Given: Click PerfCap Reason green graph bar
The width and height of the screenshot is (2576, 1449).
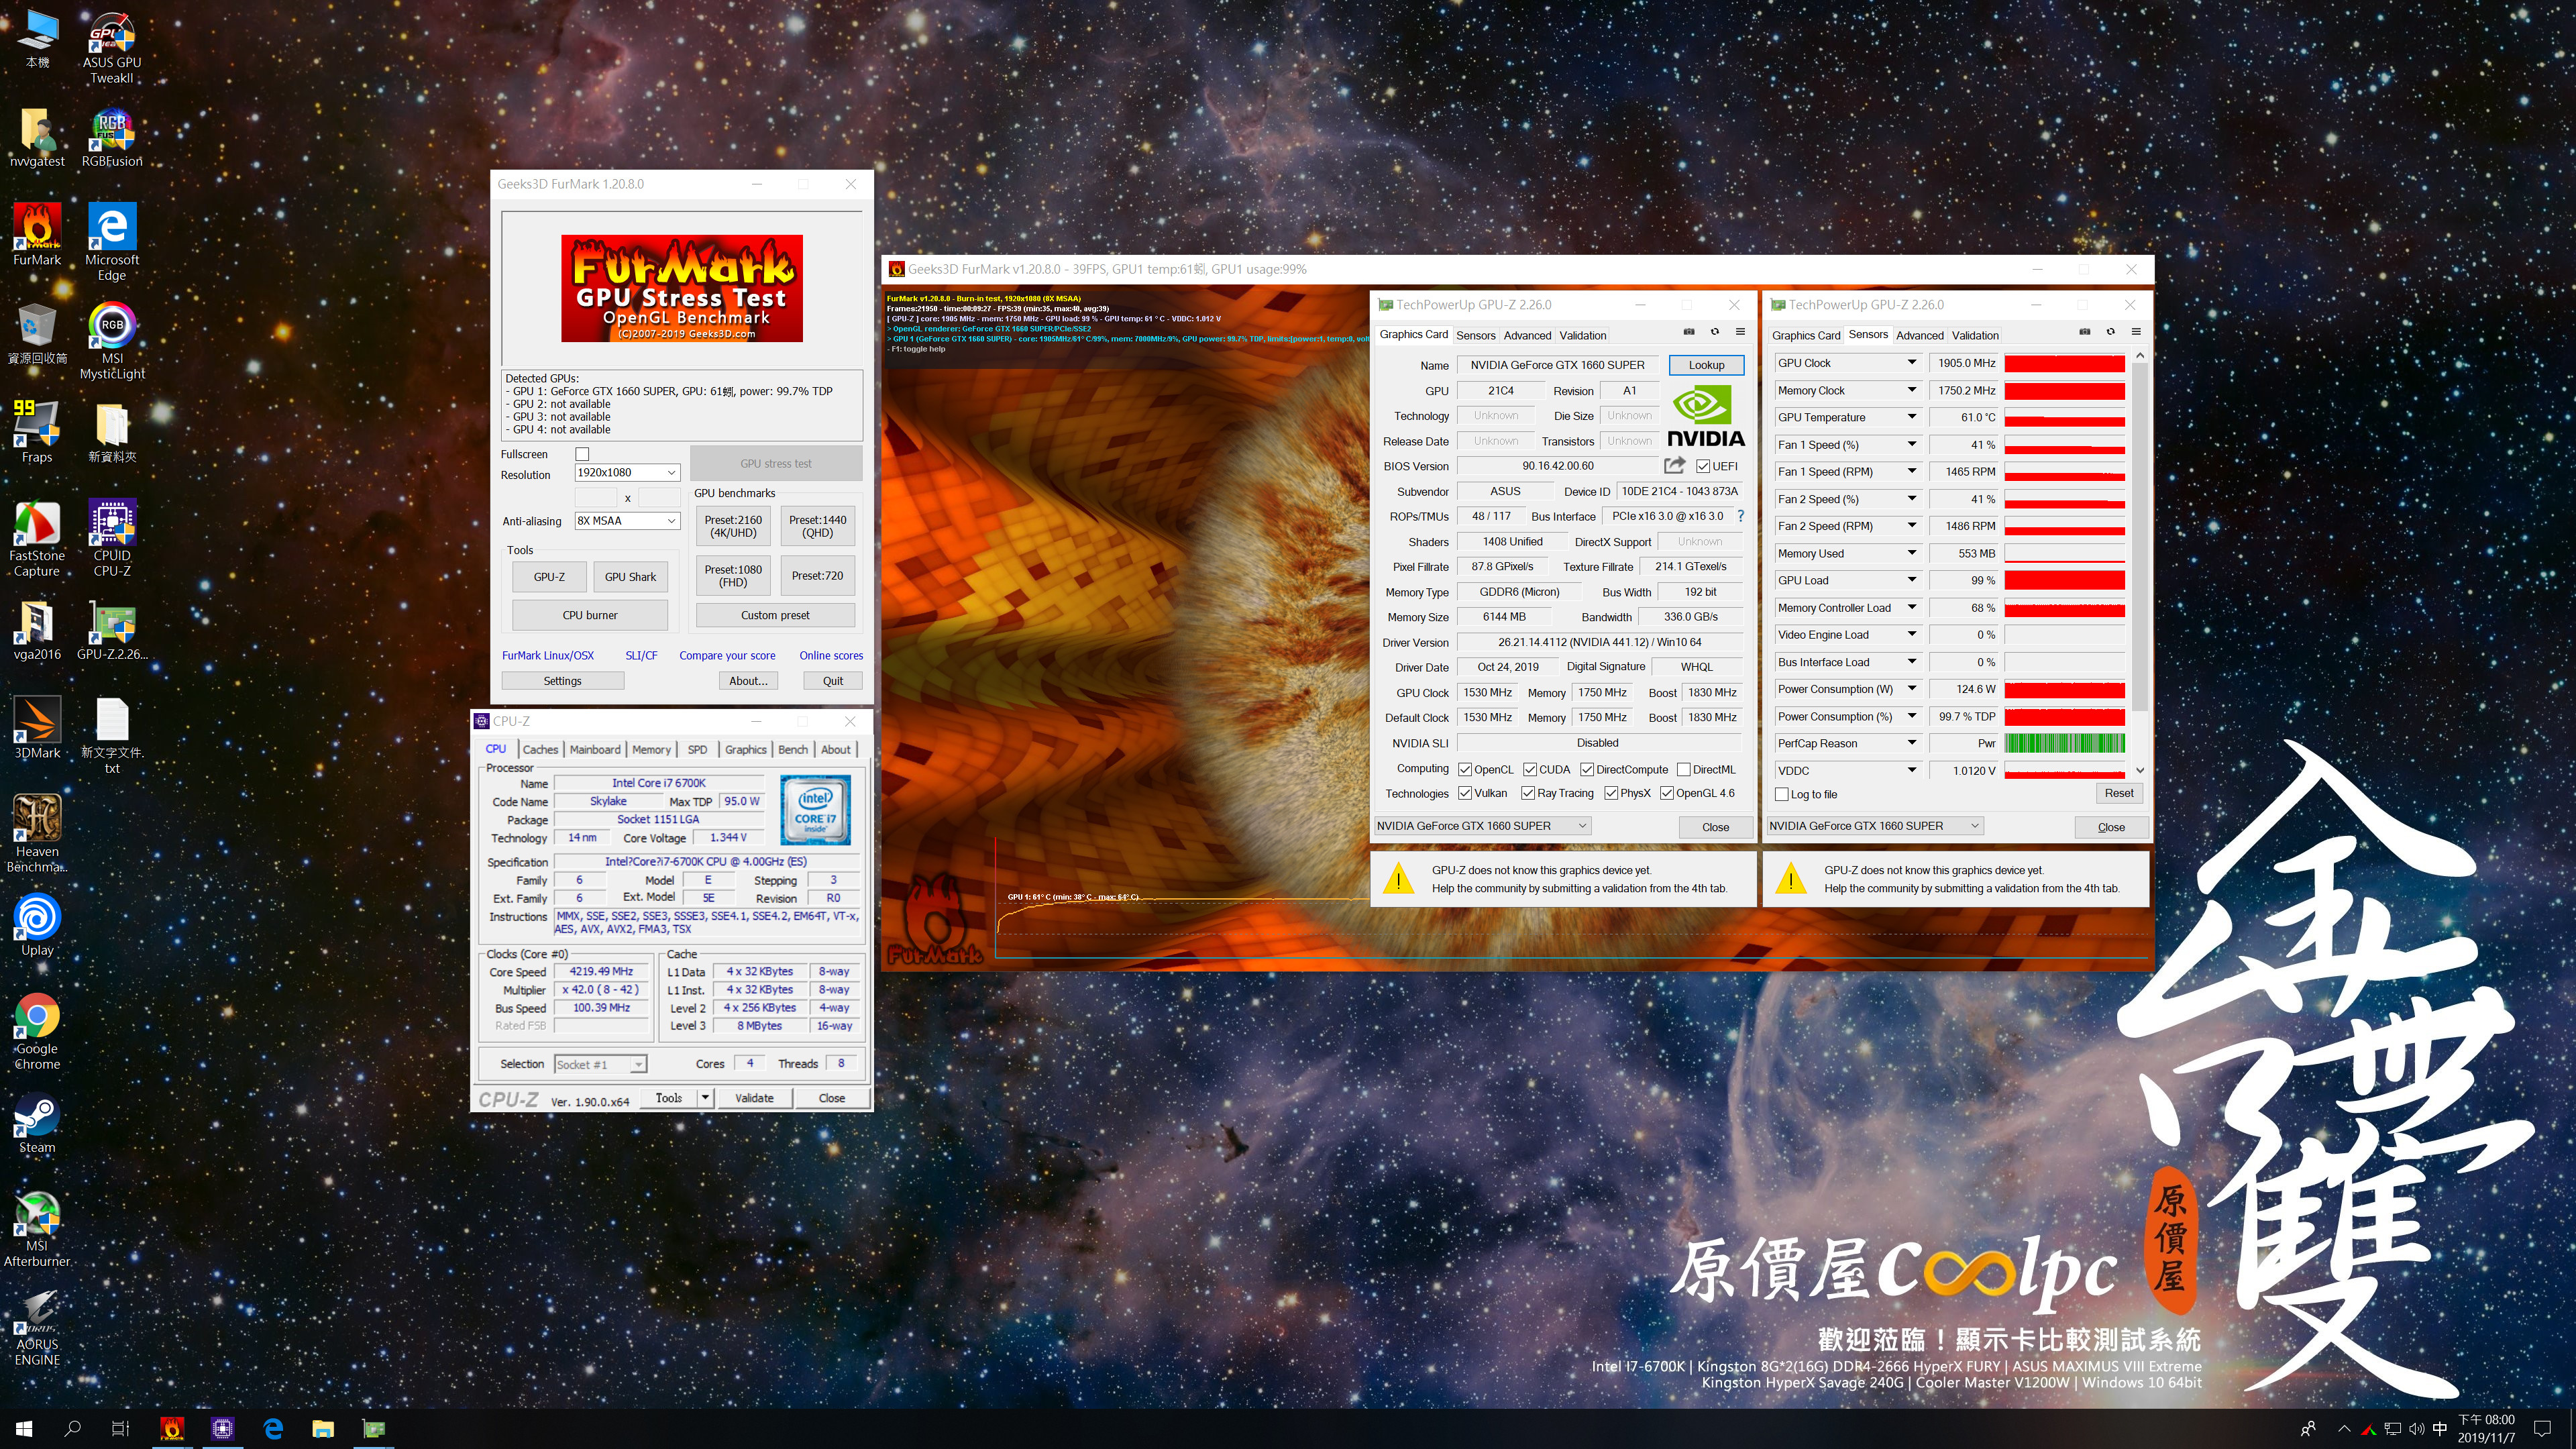Looking at the screenshot, I should (x=2064, y=743).
